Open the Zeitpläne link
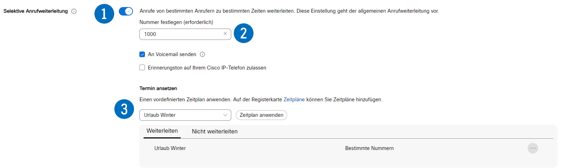This screenshot has width=564, height=168. click(294, 100)
